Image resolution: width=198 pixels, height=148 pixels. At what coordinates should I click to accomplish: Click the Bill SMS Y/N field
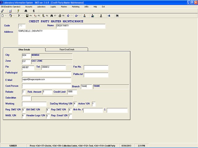pyautogui.click(x=48, y=110)
